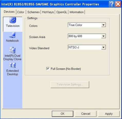122x119 pixels.
Task: Open the Schemes tab
Action: click(33, 12)
